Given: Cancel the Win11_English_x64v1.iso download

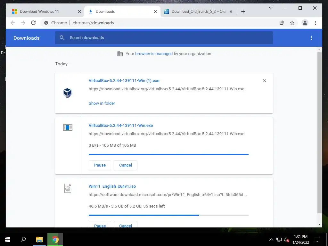Looking at the screenshot, I should click(x=126, y=225).
